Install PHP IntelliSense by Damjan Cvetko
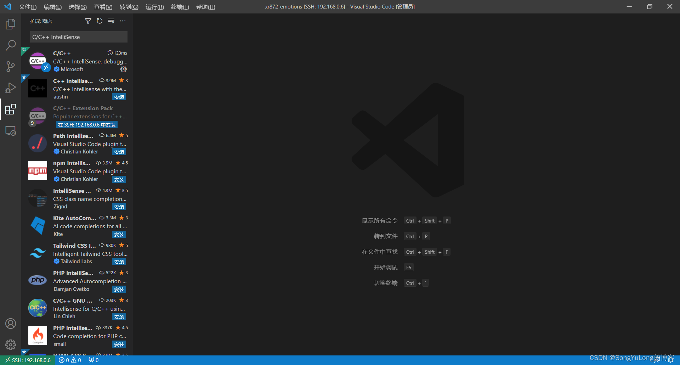The width and height of the screenshot is (680, 365). point(119,290)
